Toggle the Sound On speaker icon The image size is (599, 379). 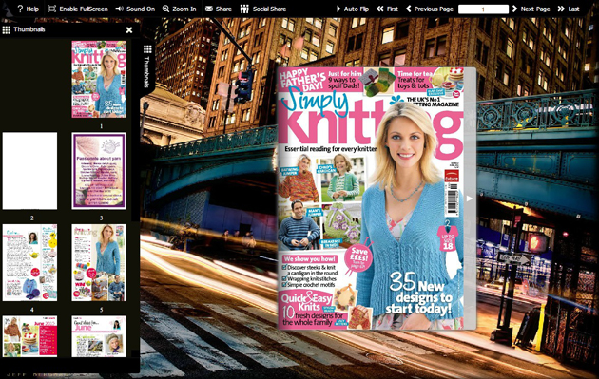click(x=119, y=9)
